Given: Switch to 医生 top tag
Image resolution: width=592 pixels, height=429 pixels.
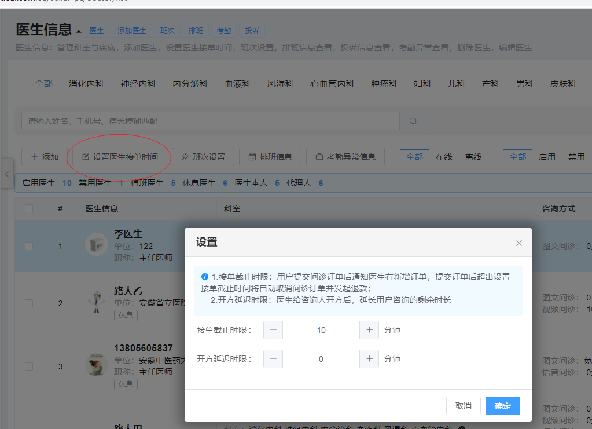Looking at the screenshot, I should [x=96, y=31].
